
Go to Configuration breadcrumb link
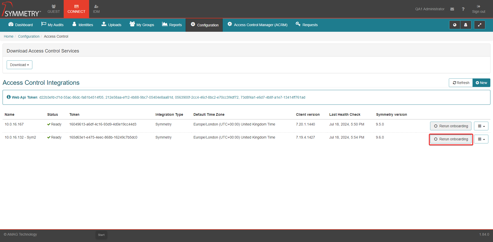pos(29,36)
